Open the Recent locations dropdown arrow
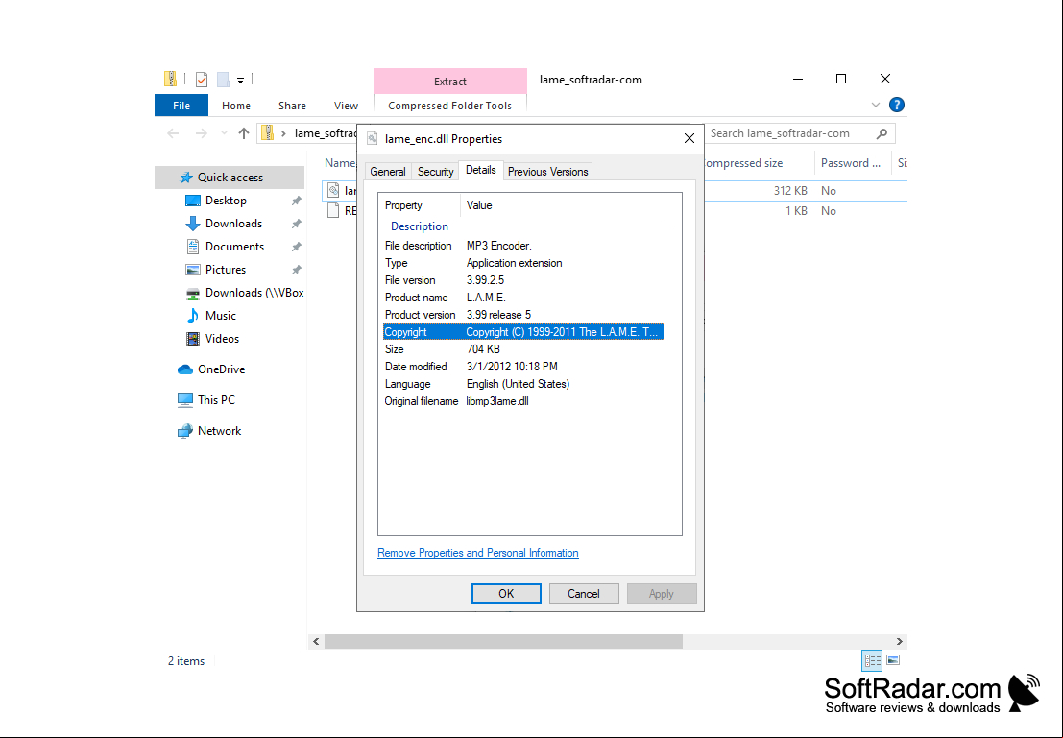This screenshot has height=738, width=1063. (x=224, y=133)
